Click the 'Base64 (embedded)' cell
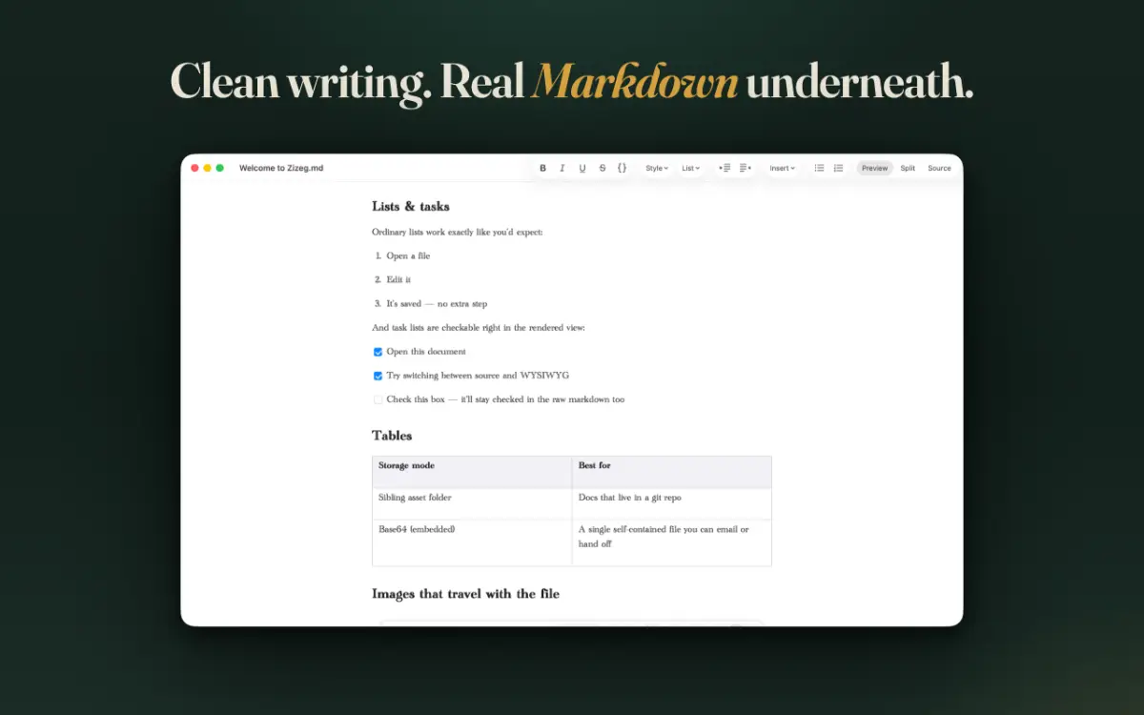This screenshot has height=715, width=1144. click(472, 542)
